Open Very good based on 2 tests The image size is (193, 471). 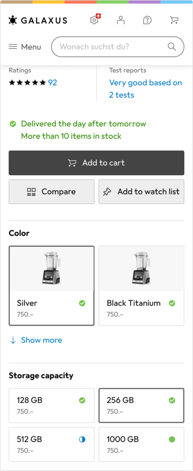click(x=145, y=89)
